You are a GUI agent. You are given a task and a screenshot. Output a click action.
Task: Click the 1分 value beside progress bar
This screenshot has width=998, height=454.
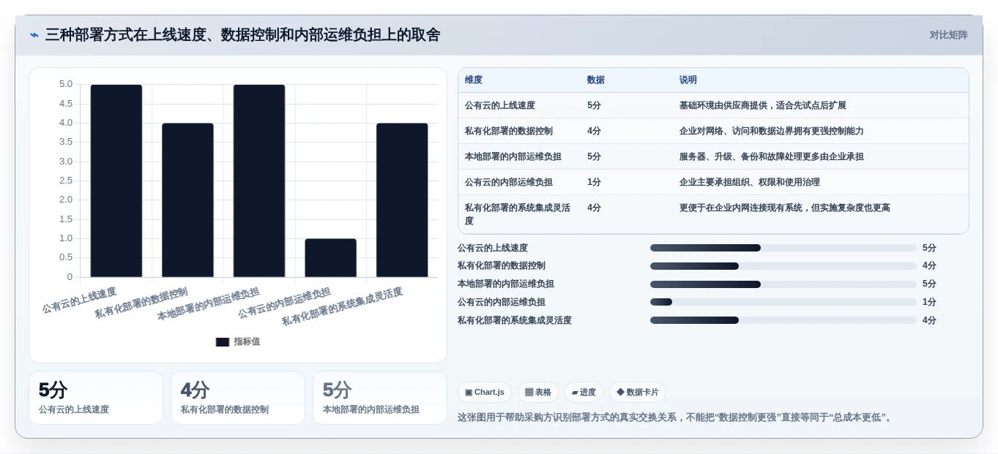point(929,302)
